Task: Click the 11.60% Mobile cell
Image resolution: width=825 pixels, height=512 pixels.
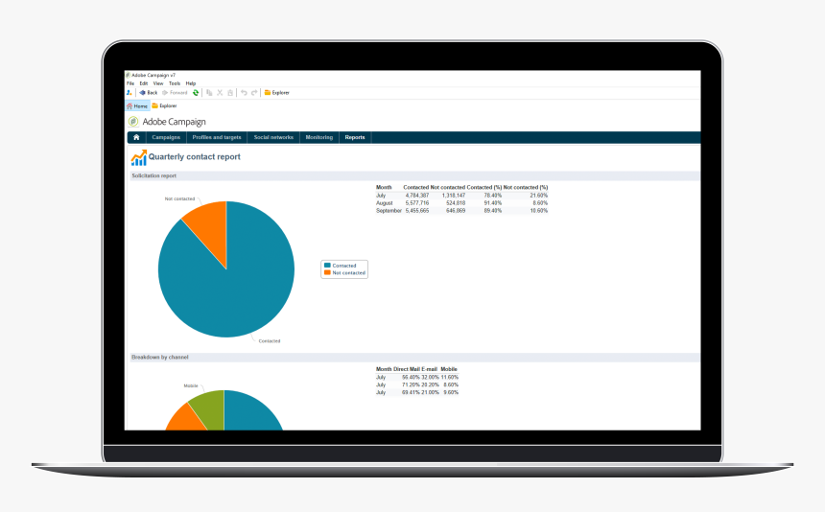Action: [x=449, y=377]
